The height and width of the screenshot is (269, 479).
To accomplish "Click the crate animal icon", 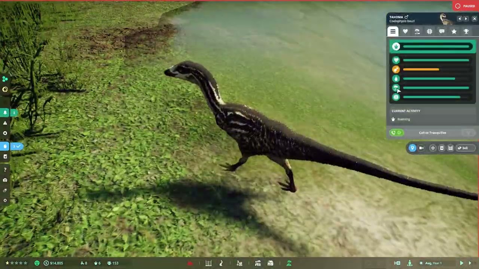I will pos(442,148).
